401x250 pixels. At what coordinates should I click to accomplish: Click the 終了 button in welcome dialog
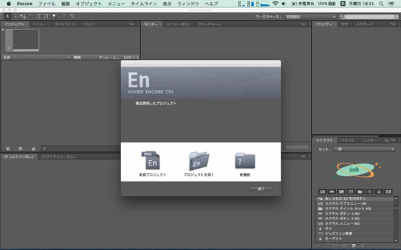click(261, 189)
